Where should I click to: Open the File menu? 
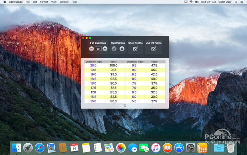pyautogui.click(x=28, y=2)
